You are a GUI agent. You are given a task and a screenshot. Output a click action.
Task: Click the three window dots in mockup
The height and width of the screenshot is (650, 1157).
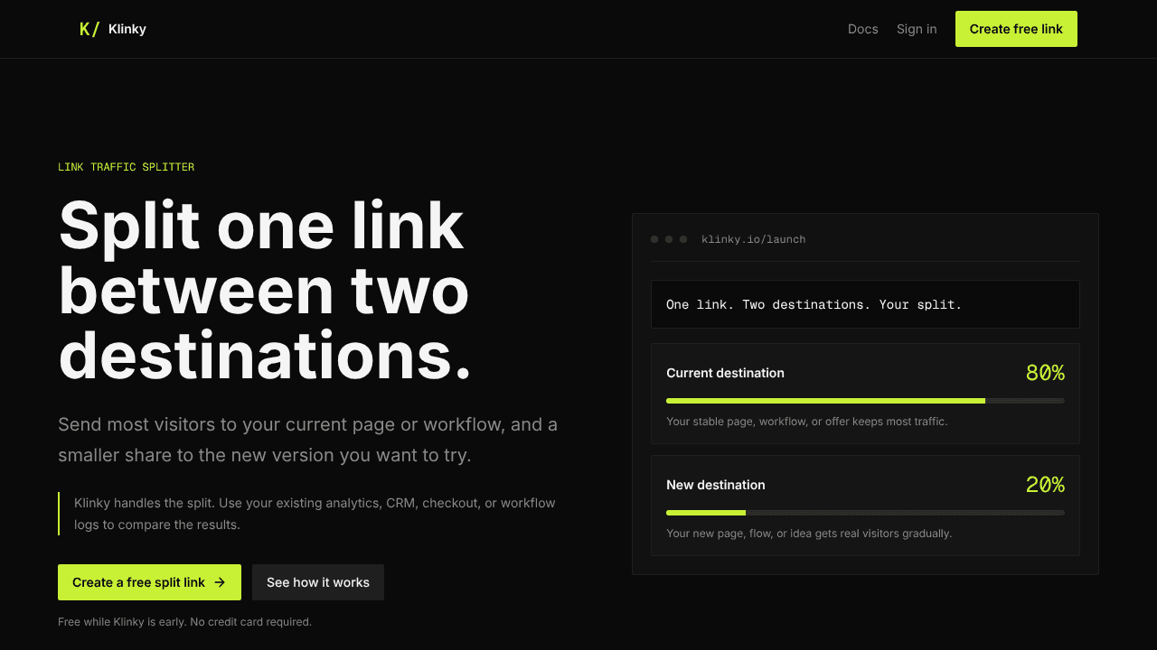[669, 239]
